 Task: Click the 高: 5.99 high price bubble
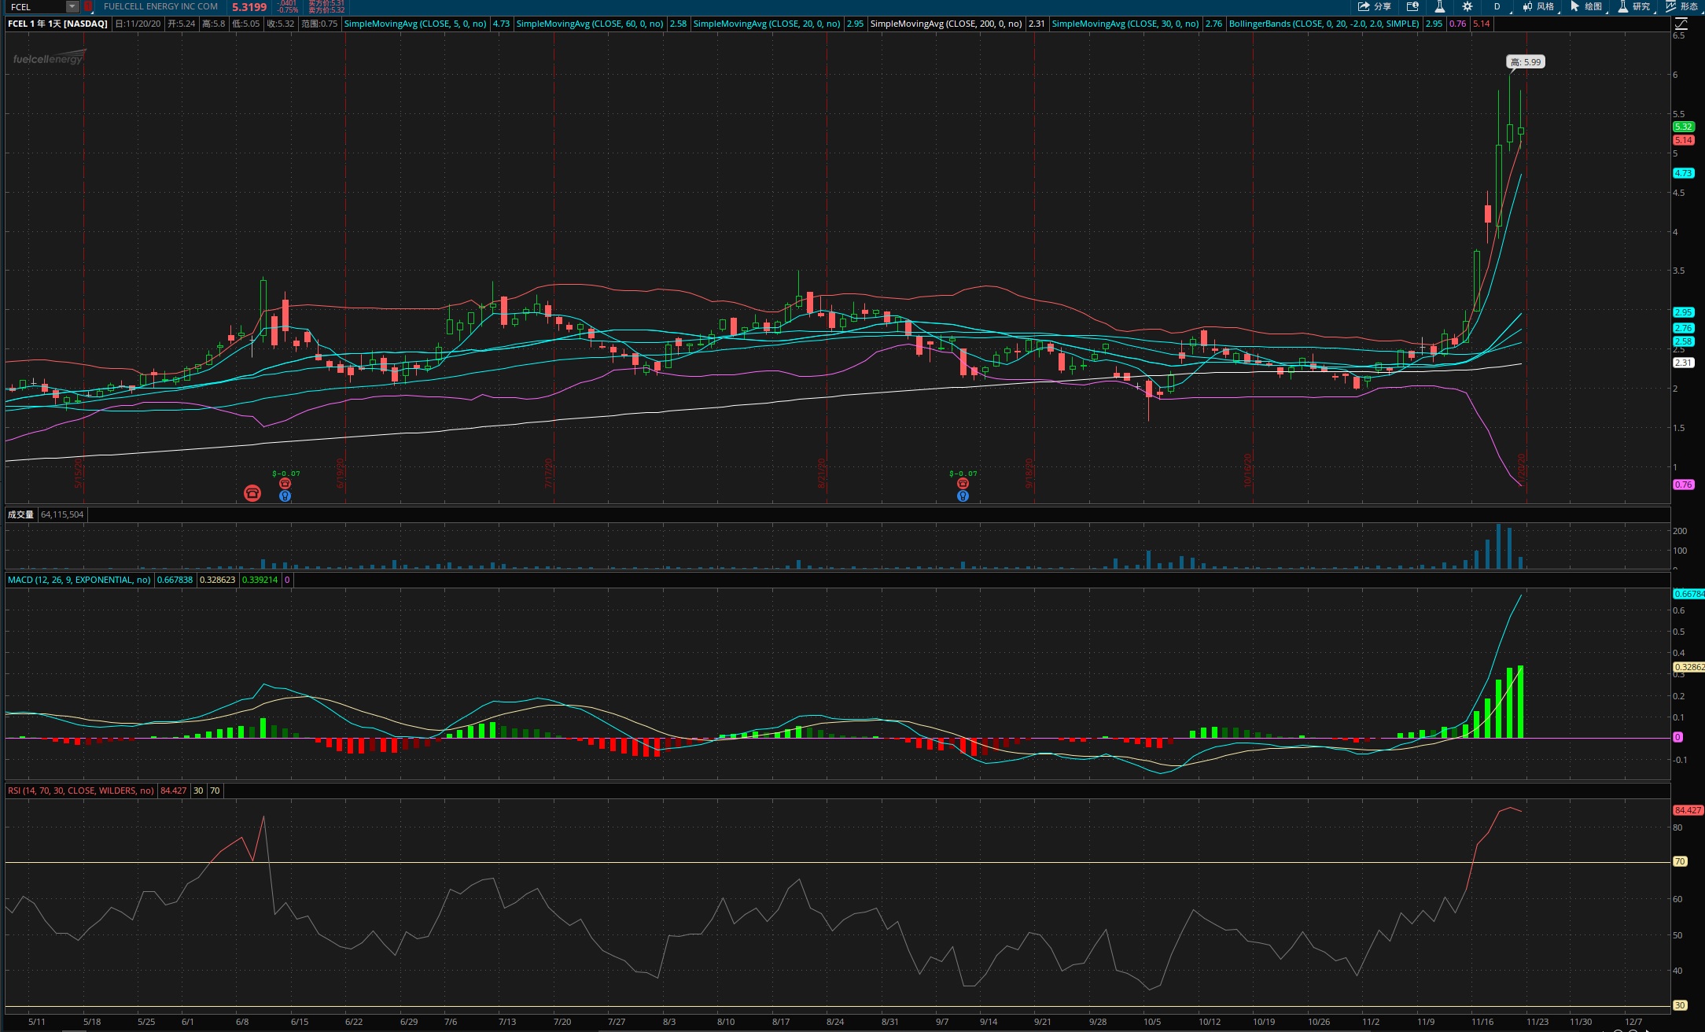[x=1526, y=62]
